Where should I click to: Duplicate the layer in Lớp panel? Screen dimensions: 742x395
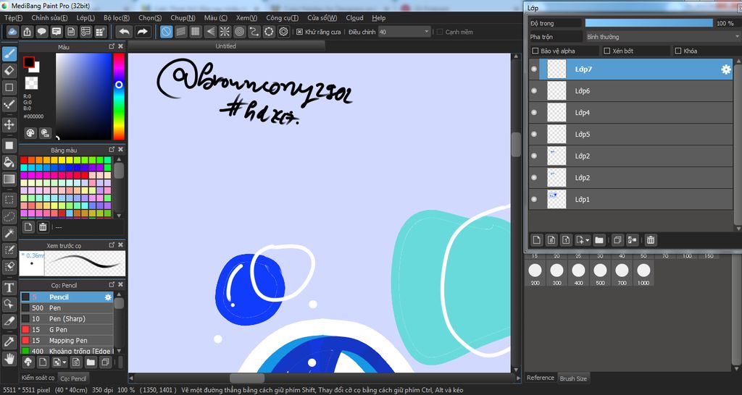click(x=617, y=240)
